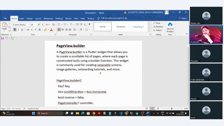Align text left
This screenshot has height=126, width=224.
(59, 29)
